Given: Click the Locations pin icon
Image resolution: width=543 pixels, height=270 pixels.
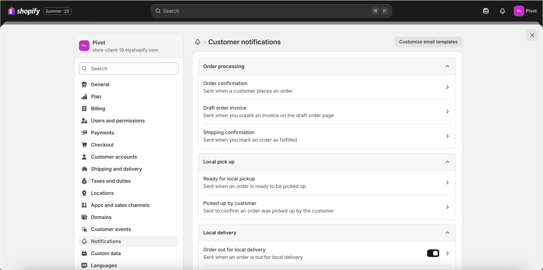Looking at the screenshot, I should tap(84, 193).
